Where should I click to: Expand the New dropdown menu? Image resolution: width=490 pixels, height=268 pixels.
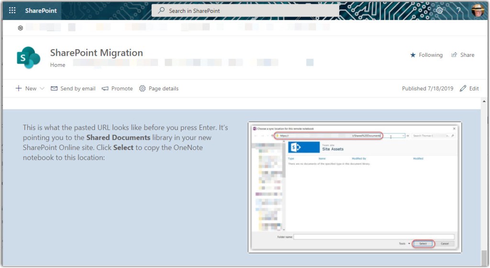click(30, 88)
